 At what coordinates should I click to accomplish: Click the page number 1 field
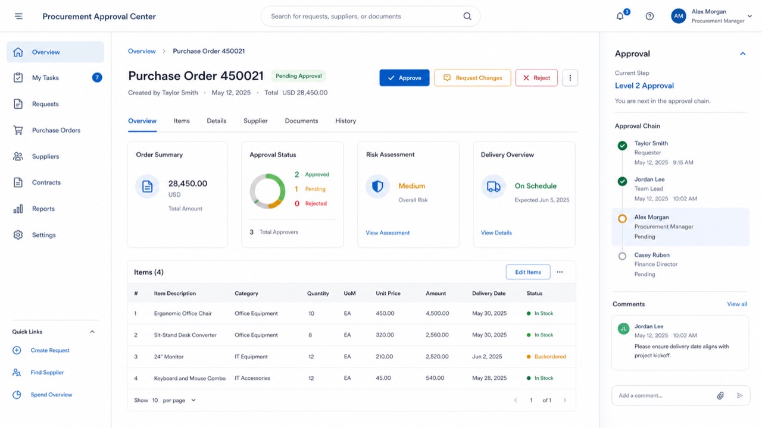pyautogui.click(x=531, y=400)
